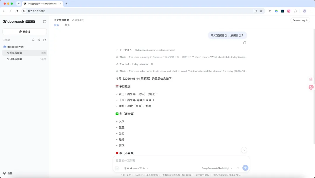
Task: Jump to bottom with down-chevron button
Action: coord(244,150)
